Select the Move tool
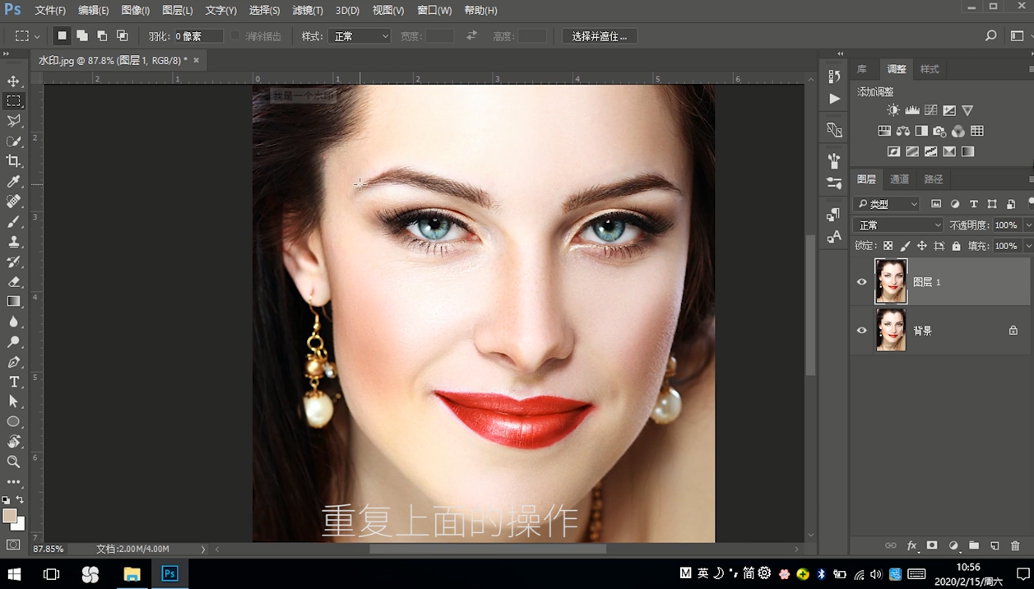The width and height of the screenshot is (1034, 589). pyautogui.click(x=13, y=81)
